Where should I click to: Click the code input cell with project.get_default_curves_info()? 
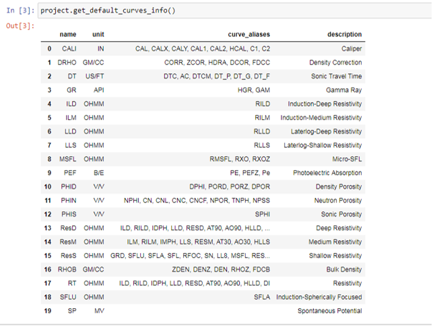point(236,11)
